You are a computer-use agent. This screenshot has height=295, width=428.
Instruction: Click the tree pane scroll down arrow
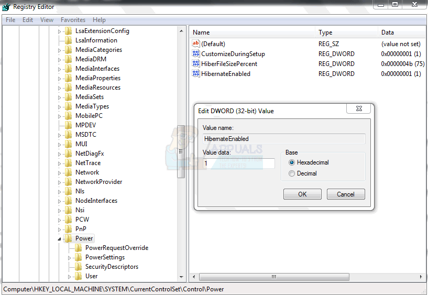(x=181, y=277)
